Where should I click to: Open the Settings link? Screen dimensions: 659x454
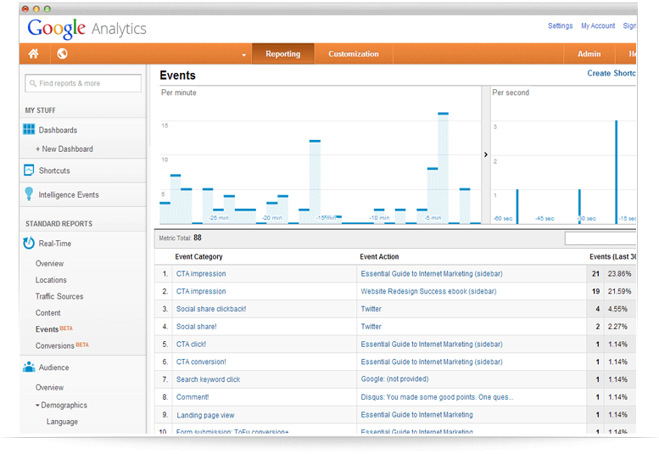pyautogui.click(x=560, y=25)
